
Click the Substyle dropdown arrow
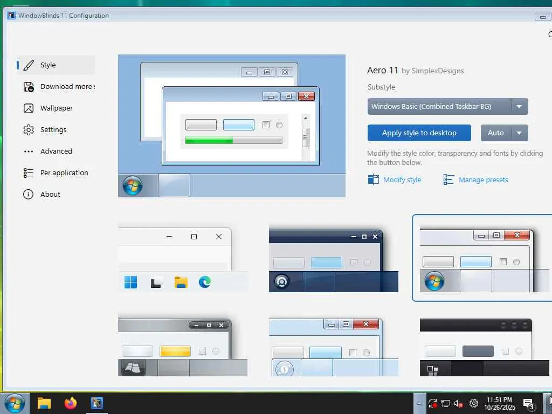click(x=519, y=106)
